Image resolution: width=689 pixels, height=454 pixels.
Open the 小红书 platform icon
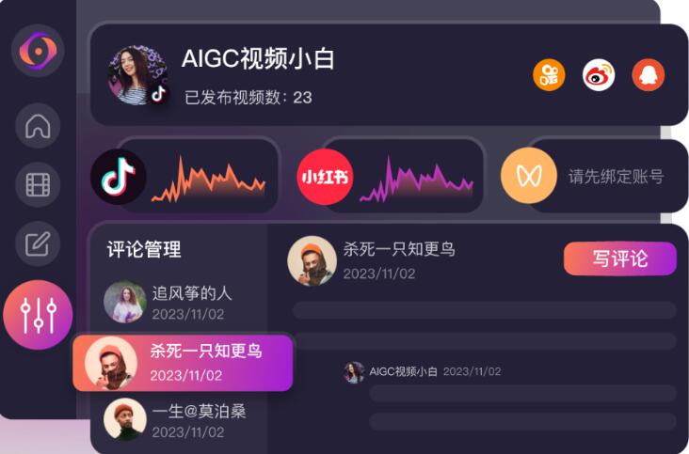click(x=325, y=177)
